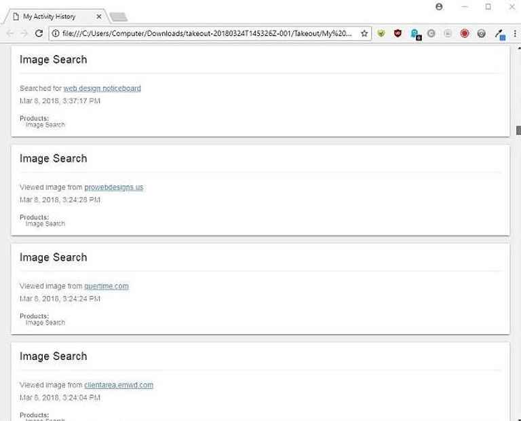This screenshot has width=521, height=421.
Task: Open the quertime.com link
Action: pyautogui.click(x=106, y=287)
